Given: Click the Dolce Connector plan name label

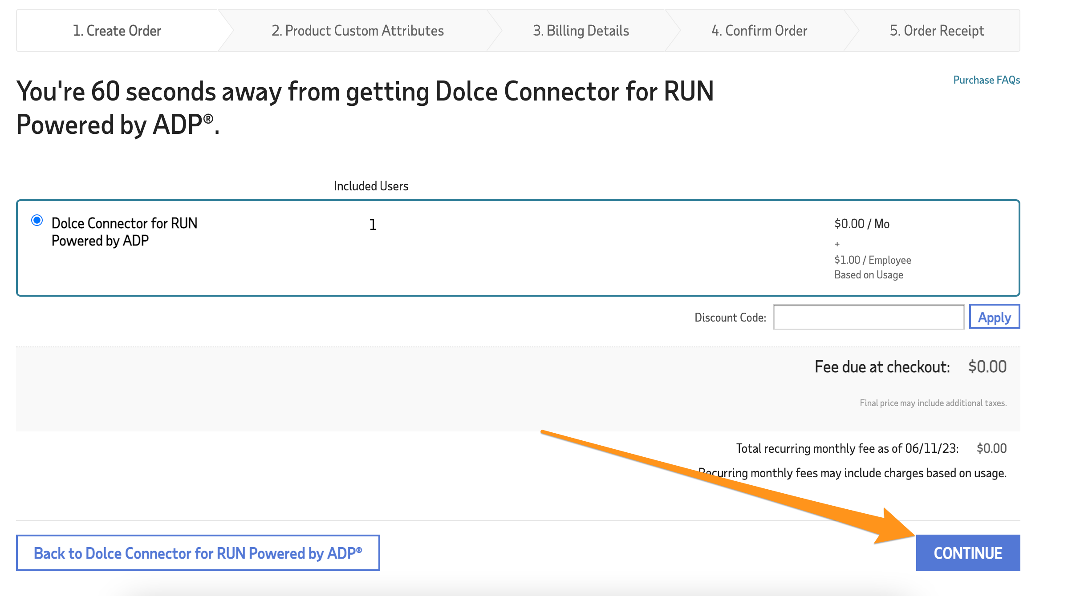Looking at the screenshot, I should tap(124, 232).
